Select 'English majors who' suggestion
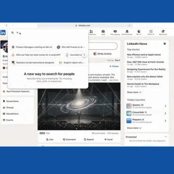 pyautogui.click(x=72, y=63)
